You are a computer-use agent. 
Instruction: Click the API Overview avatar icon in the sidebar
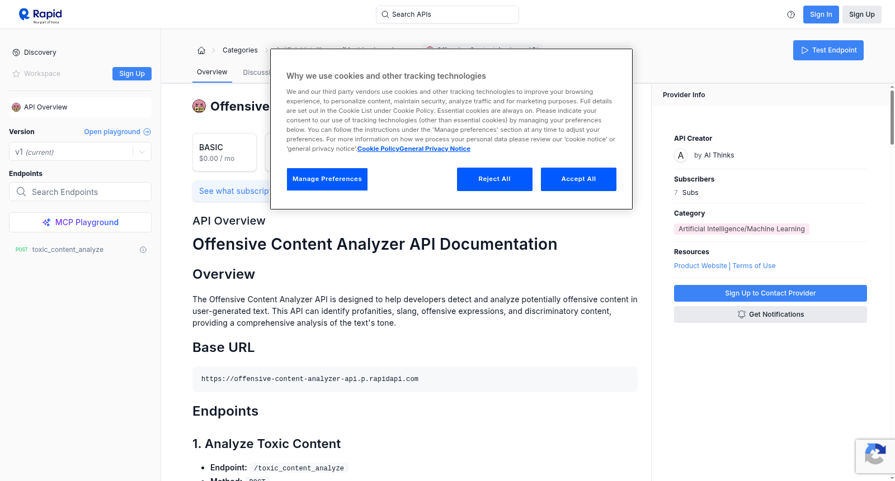pos(16,107)
